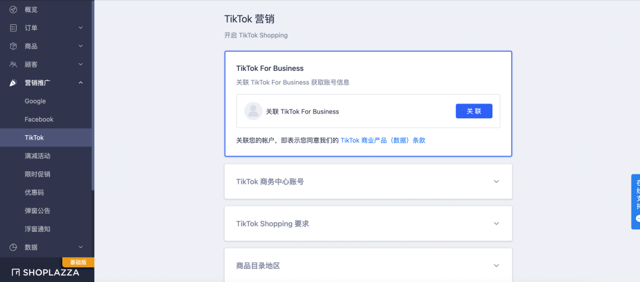Expand the 订单 submenu arrow
Screen dimensions: 640x282
(x=81, y=28)
